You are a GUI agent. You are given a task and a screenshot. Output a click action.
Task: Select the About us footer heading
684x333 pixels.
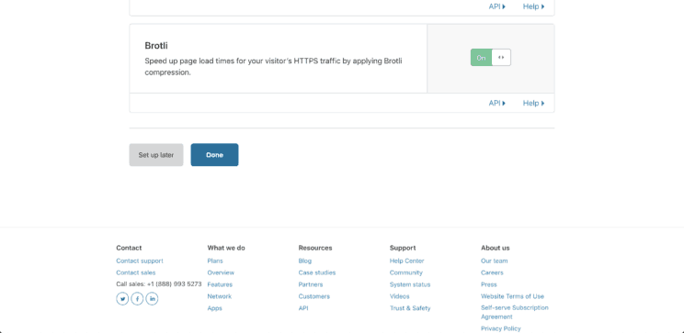click(x=496, y=248)
